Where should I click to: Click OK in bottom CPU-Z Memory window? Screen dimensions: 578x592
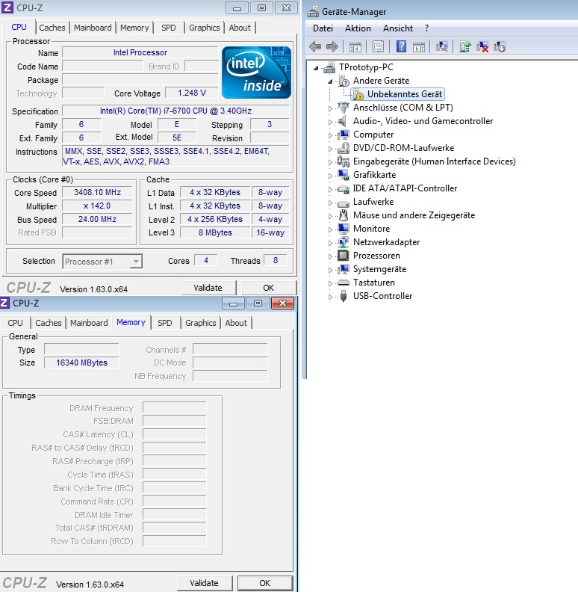265,583
